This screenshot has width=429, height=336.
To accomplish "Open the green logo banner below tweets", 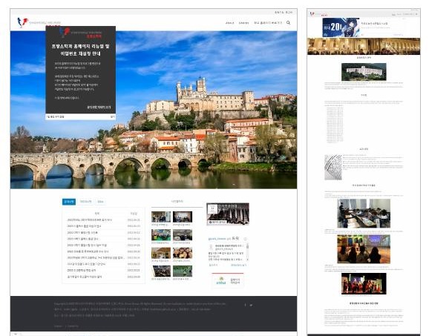I will [x=228, y=281].
